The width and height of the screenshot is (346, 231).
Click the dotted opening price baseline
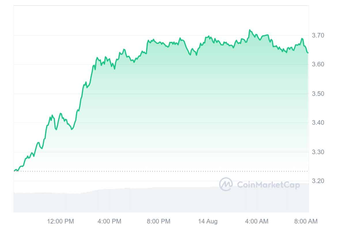pos(161,171)
